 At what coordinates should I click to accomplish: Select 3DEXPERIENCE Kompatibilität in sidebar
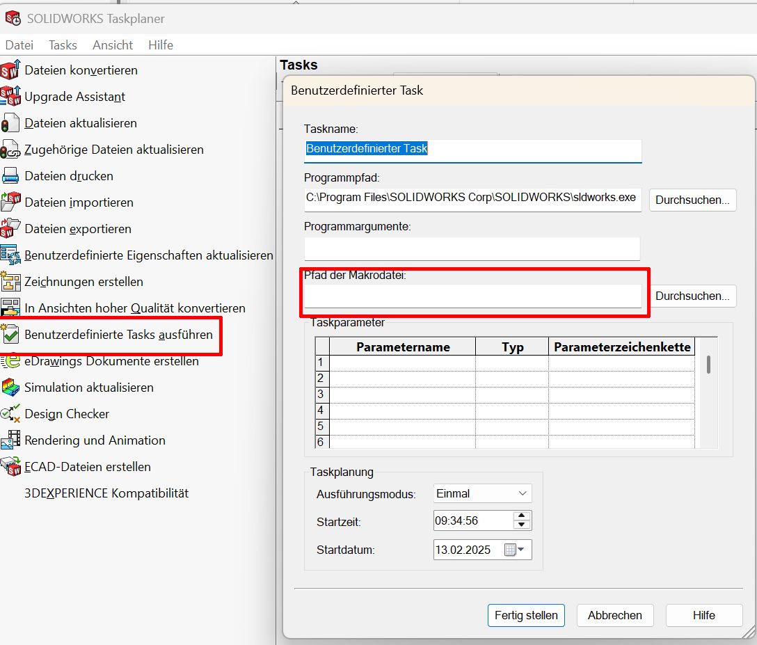[x=106, y=493]
